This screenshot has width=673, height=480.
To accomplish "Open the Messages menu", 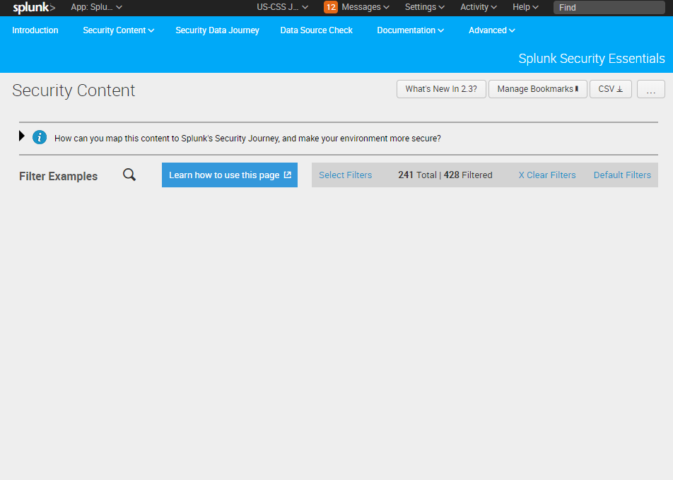I will point(365,7).
